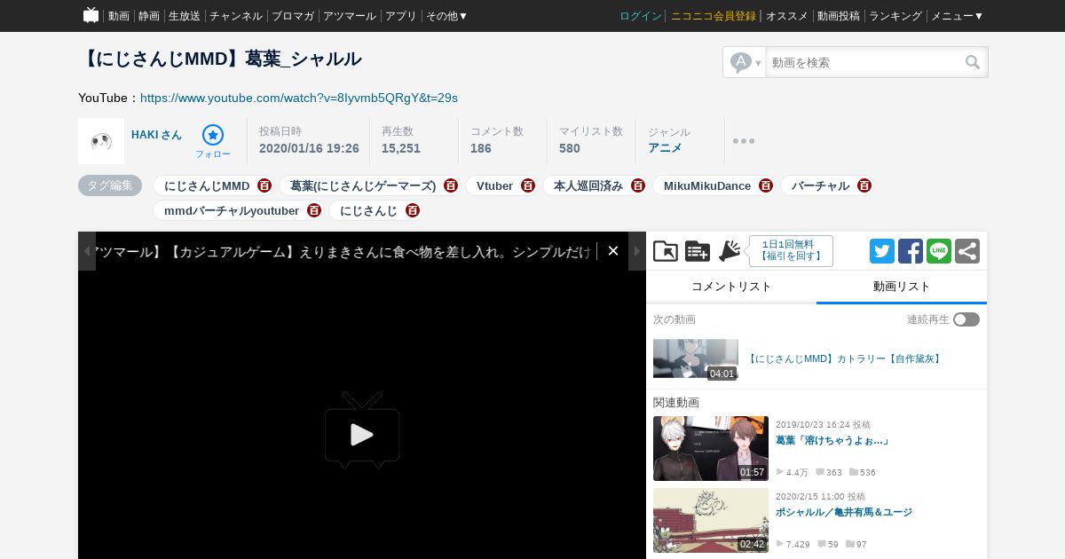Open HAKI user avatar thumbnail
Screen dimensions: 1065x559
click(x=101, y=141)
